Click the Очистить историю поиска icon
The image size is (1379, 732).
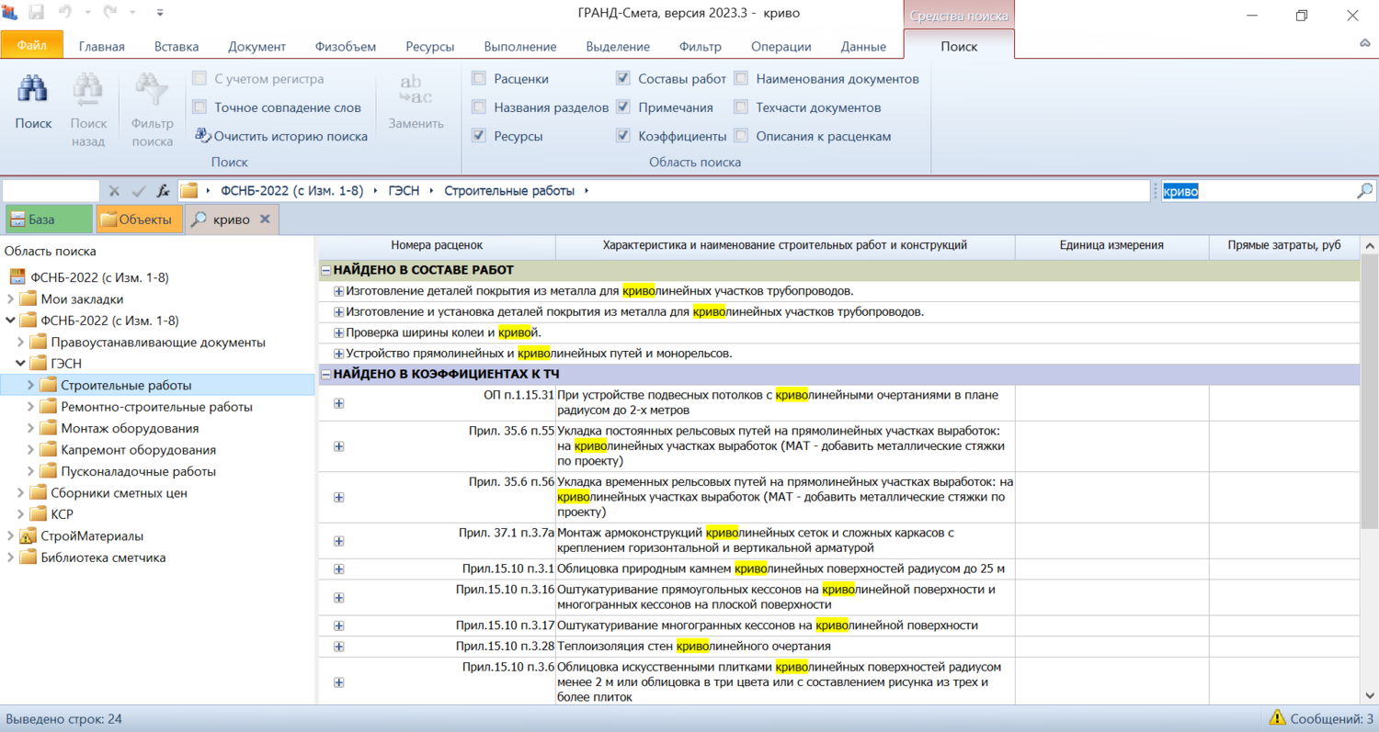pyautogui.click(x=203, y=136)
